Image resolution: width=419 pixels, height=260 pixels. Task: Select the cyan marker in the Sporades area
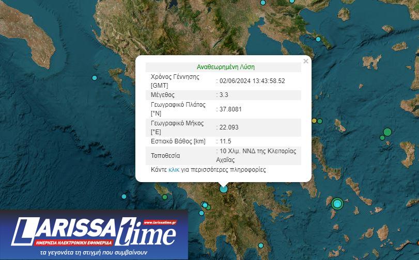(x=318, y=39)
